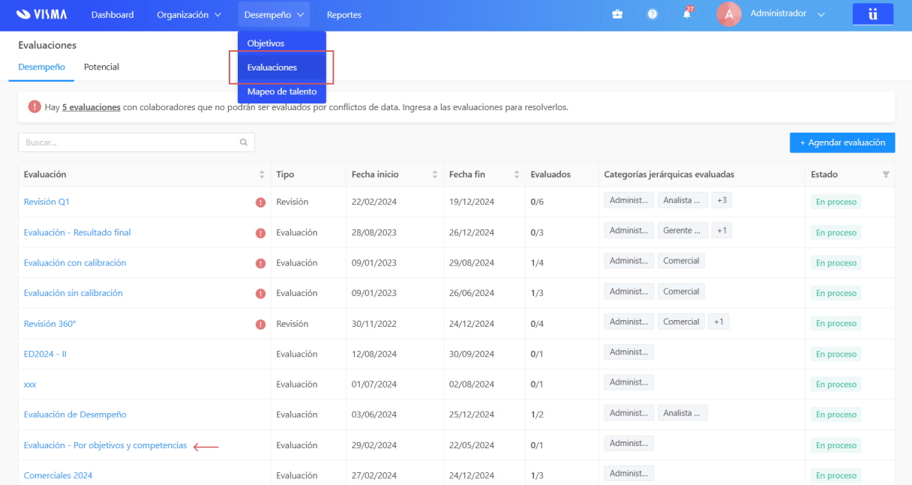This screenshot has height=485, width=912.
Task: Switch to the Desempeño tab
Action: pos(41,67)
